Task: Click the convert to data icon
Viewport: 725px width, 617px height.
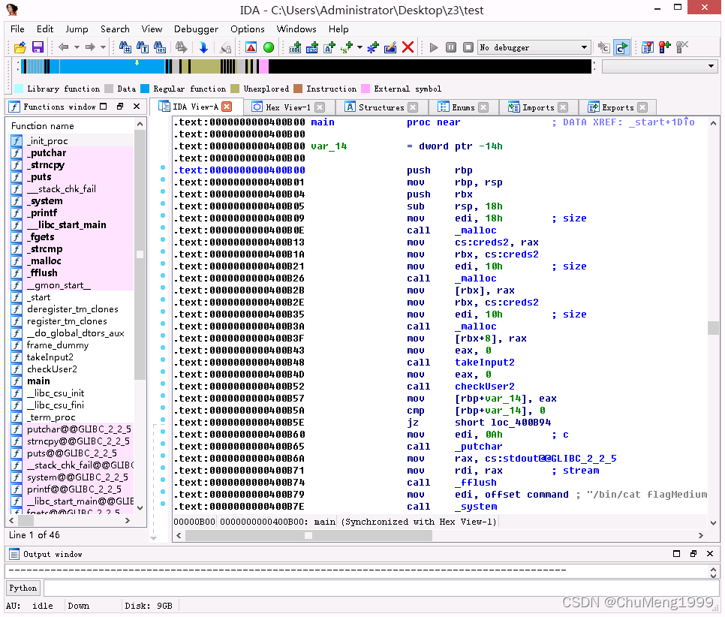Action: (312, 47)
